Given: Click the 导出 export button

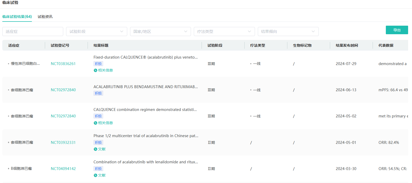Looking at the screenshot, I should click(397, 30).
